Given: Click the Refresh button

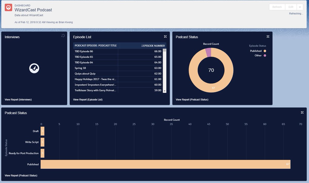Looking at the screenshot, I should (x=277, y=7).
